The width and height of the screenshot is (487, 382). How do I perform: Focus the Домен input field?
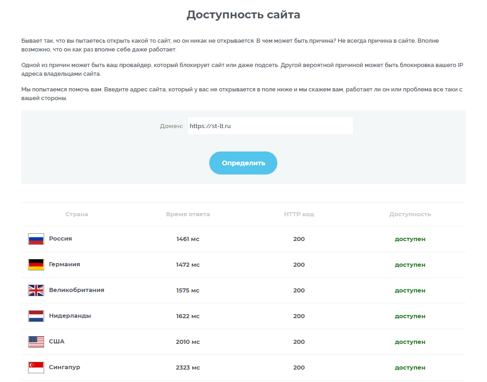click(x=270, y=126)
